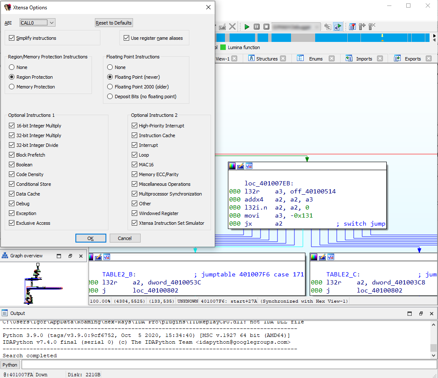This screenshot has height=378, width=438.
Task: Select the Memory Protection radio button
Action: tap(12, 87)
